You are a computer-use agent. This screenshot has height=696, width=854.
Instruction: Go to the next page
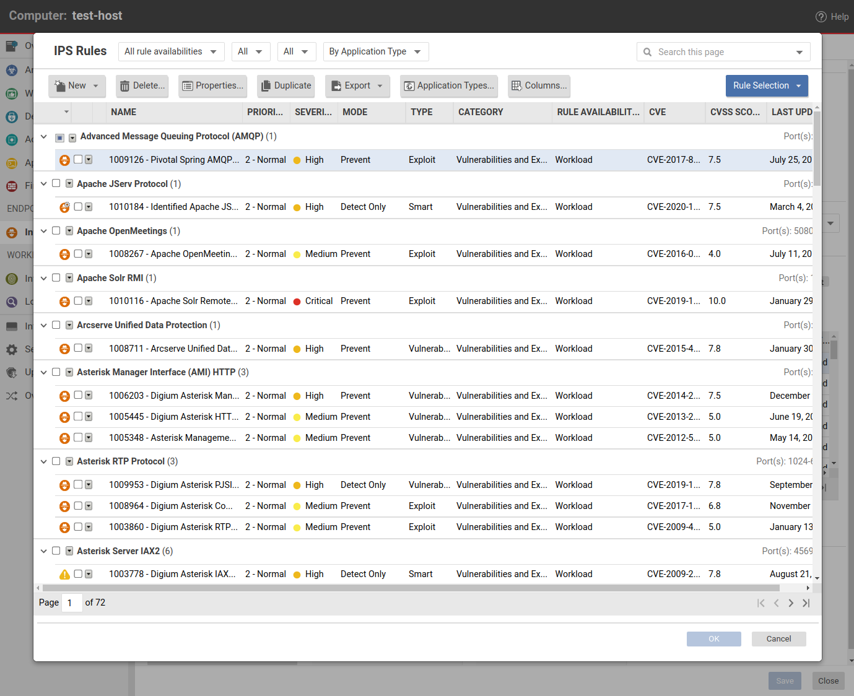[791, 603]
